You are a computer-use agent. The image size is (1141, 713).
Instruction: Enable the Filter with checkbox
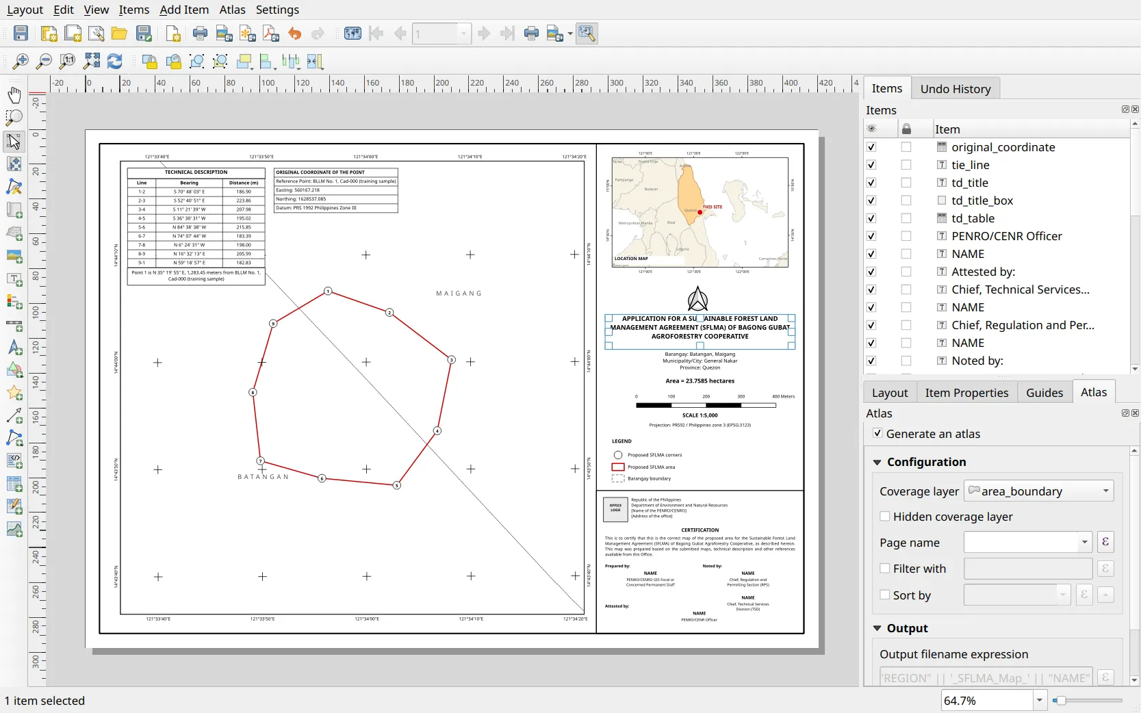(885, 569)
